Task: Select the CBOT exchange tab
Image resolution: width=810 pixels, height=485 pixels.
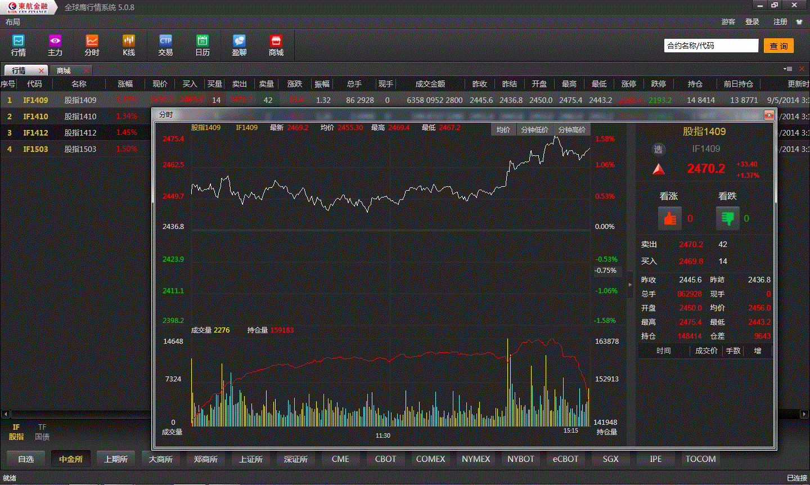Action: click(386, 459)
